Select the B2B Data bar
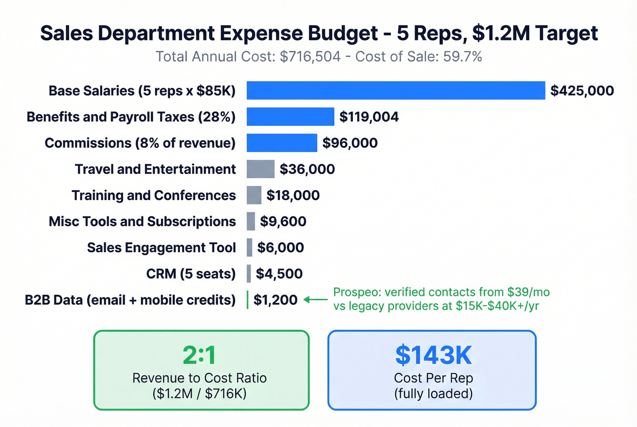This screenshot has width=637, height=427. click(x=248, y=300)
